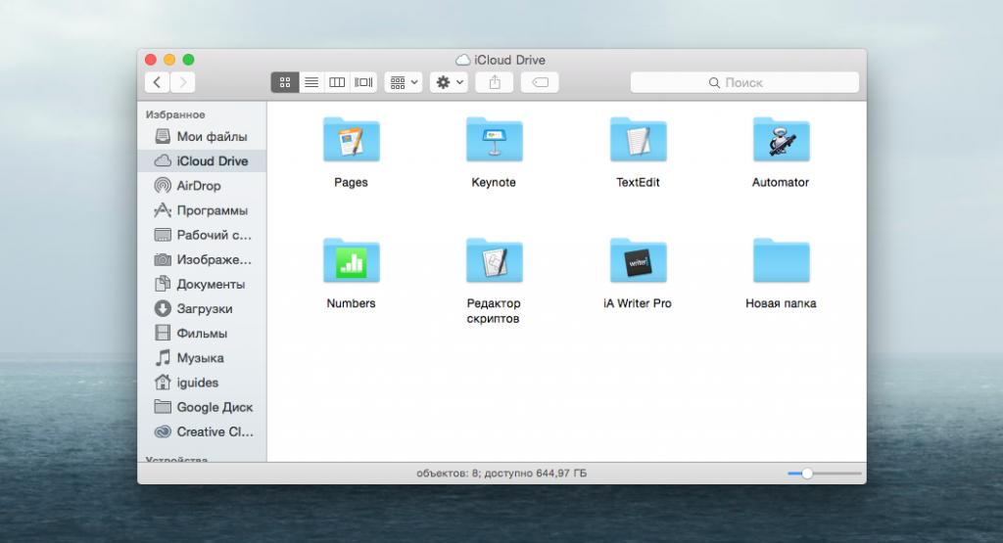
Task: Click the Поиск search field
Action: (744, 82)
